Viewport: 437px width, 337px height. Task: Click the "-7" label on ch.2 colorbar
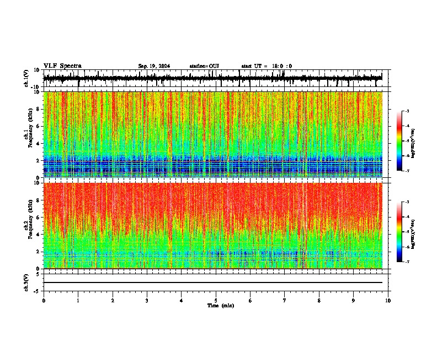[x=407, y=262]
